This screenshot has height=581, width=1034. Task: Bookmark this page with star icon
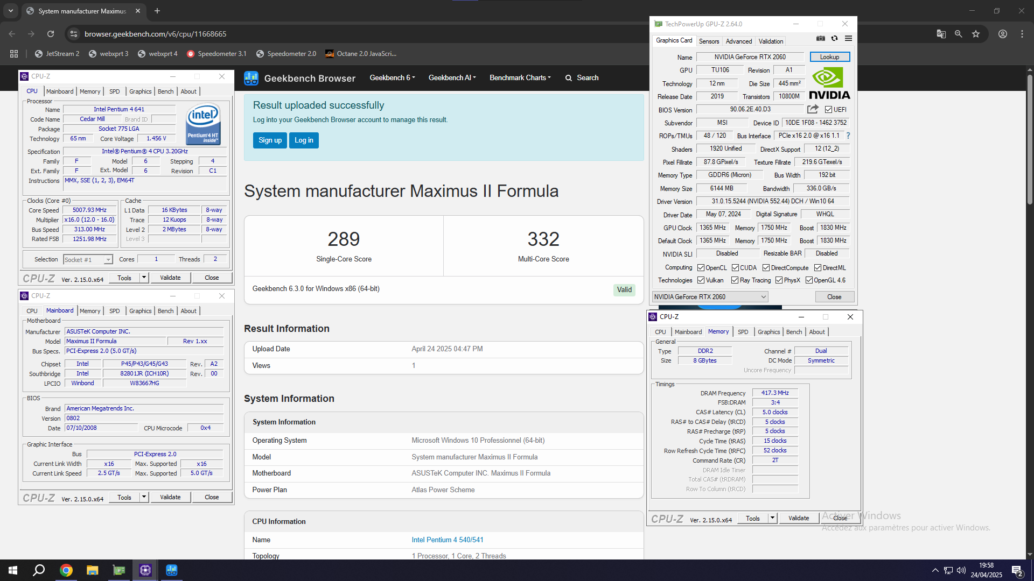pos(976,34)
